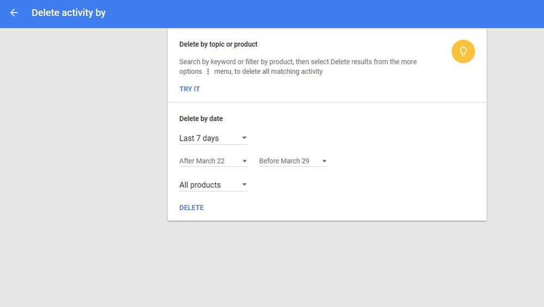Click the three-dot more options icon
Viewport: 544px width, 307px height.
coord(208,71)
